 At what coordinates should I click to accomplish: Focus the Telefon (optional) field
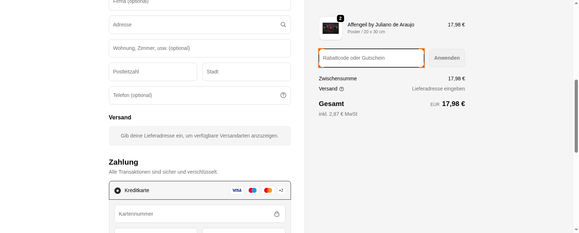point(200,95)
